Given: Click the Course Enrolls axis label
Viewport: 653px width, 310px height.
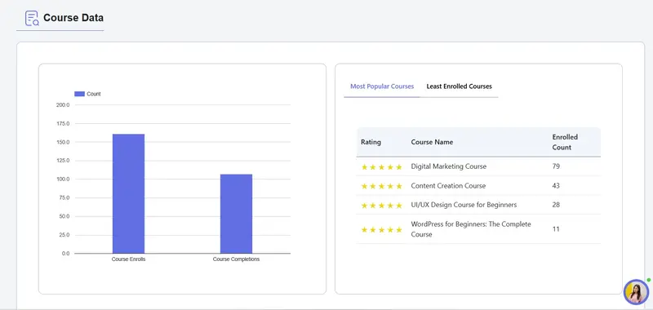Looking at the screenshot, I should [x=129, y=259].
